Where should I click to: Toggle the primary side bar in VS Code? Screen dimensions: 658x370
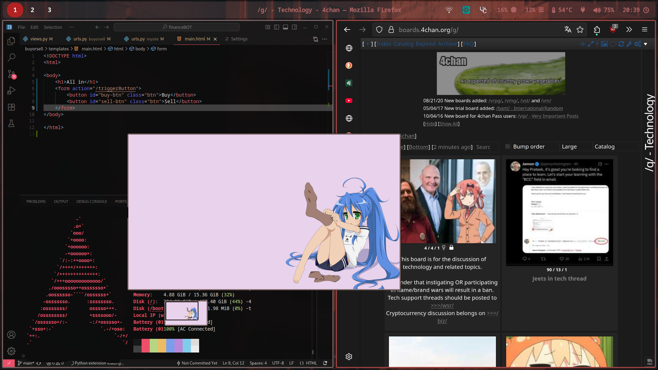click(277, 27)
